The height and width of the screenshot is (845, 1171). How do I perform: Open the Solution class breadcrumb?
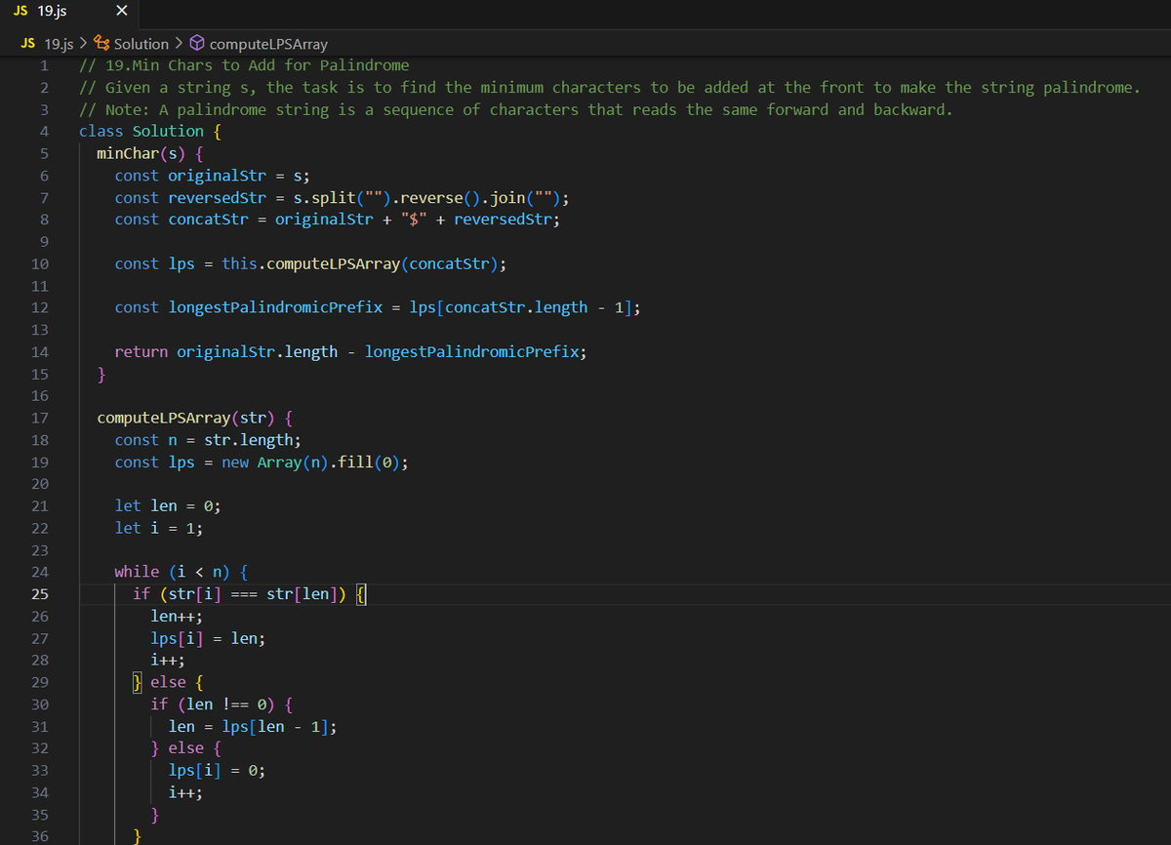coord(141,44)
